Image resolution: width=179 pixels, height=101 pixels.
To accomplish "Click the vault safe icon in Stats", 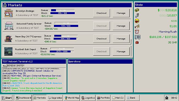I will [x=137, y=37].
